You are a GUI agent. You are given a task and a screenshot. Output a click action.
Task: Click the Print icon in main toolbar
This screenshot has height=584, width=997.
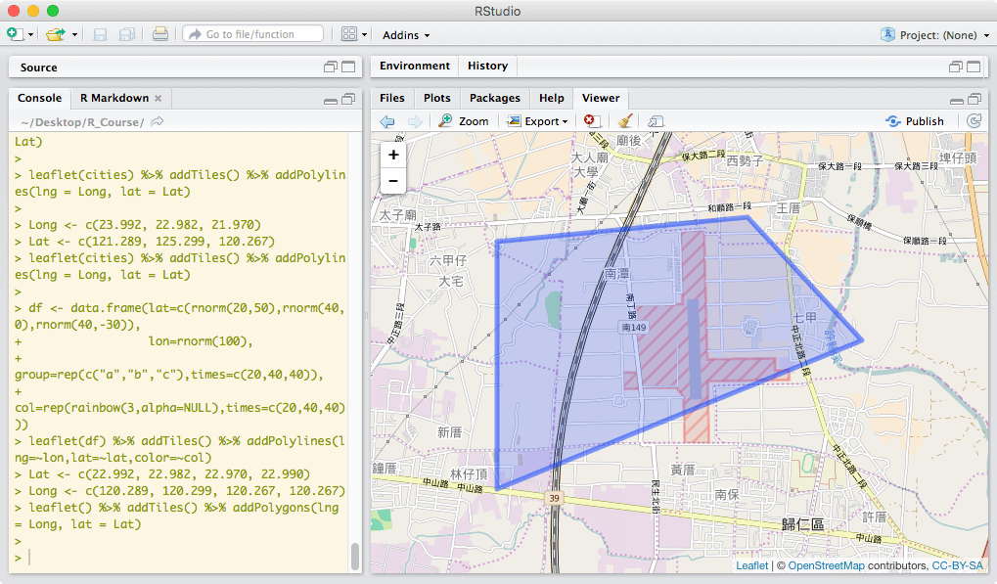[x=160, y=34]
